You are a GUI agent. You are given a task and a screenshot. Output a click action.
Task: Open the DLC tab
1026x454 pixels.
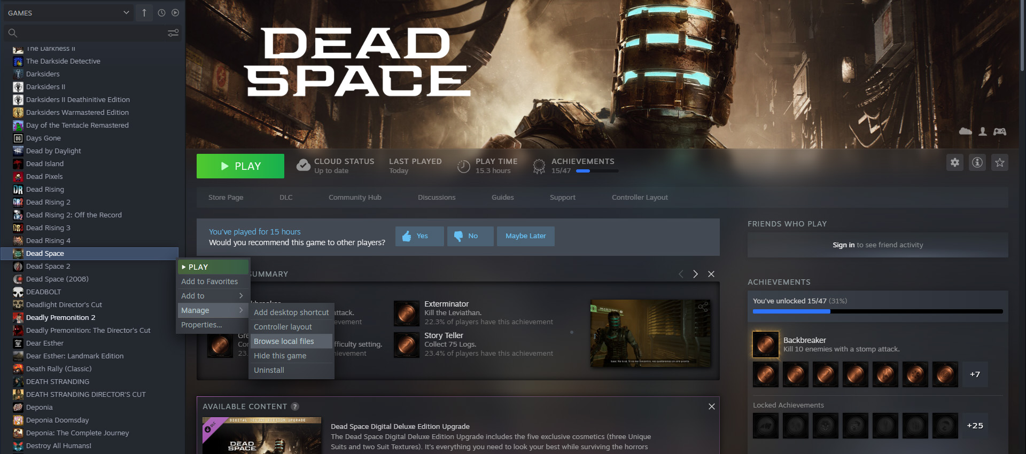tap(286, 198)
